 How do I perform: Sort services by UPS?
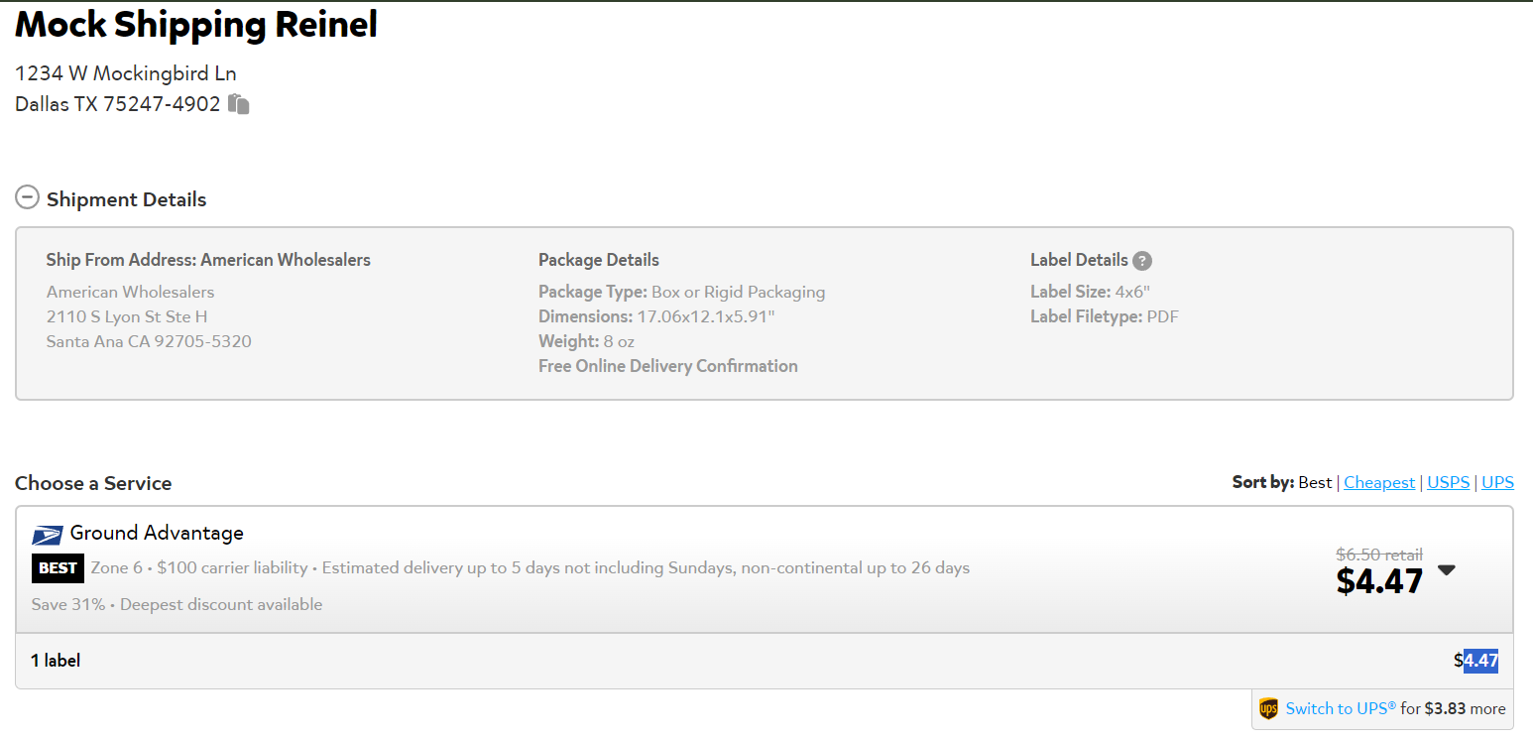pos(1497,482)
